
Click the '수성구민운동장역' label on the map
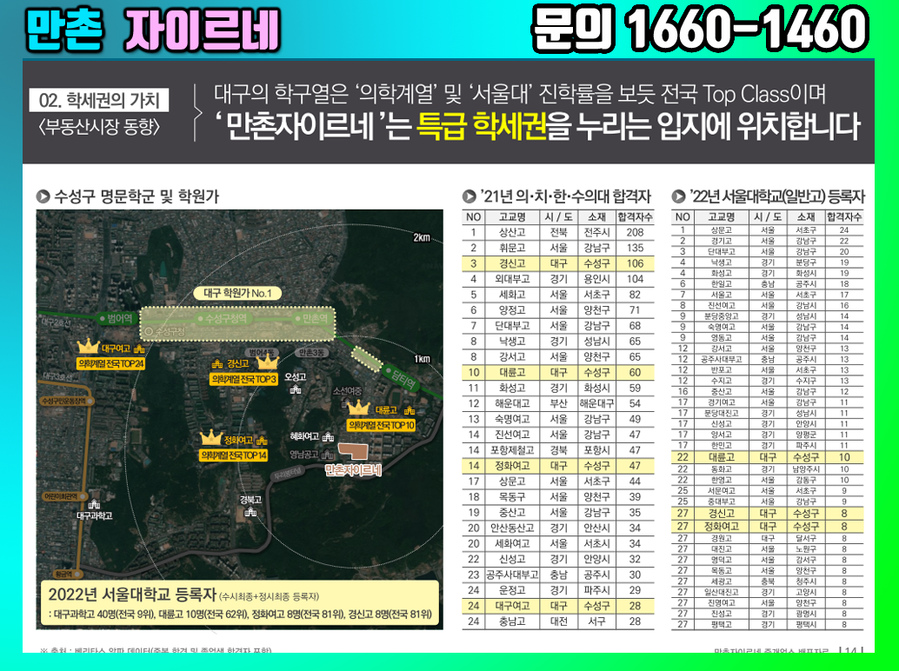[x=63, y=401]
